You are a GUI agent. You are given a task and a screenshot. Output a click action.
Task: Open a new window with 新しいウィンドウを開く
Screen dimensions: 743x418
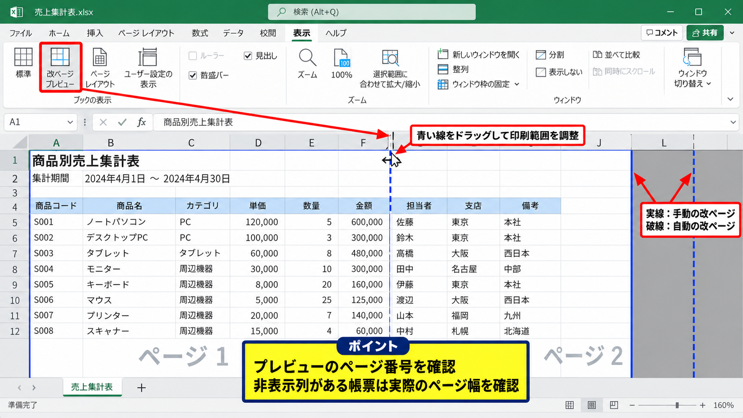tap(479, 55)
